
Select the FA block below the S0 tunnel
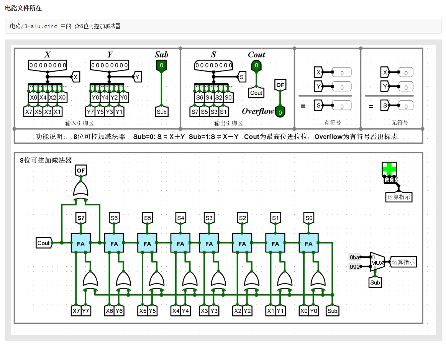tap(308, 243)
